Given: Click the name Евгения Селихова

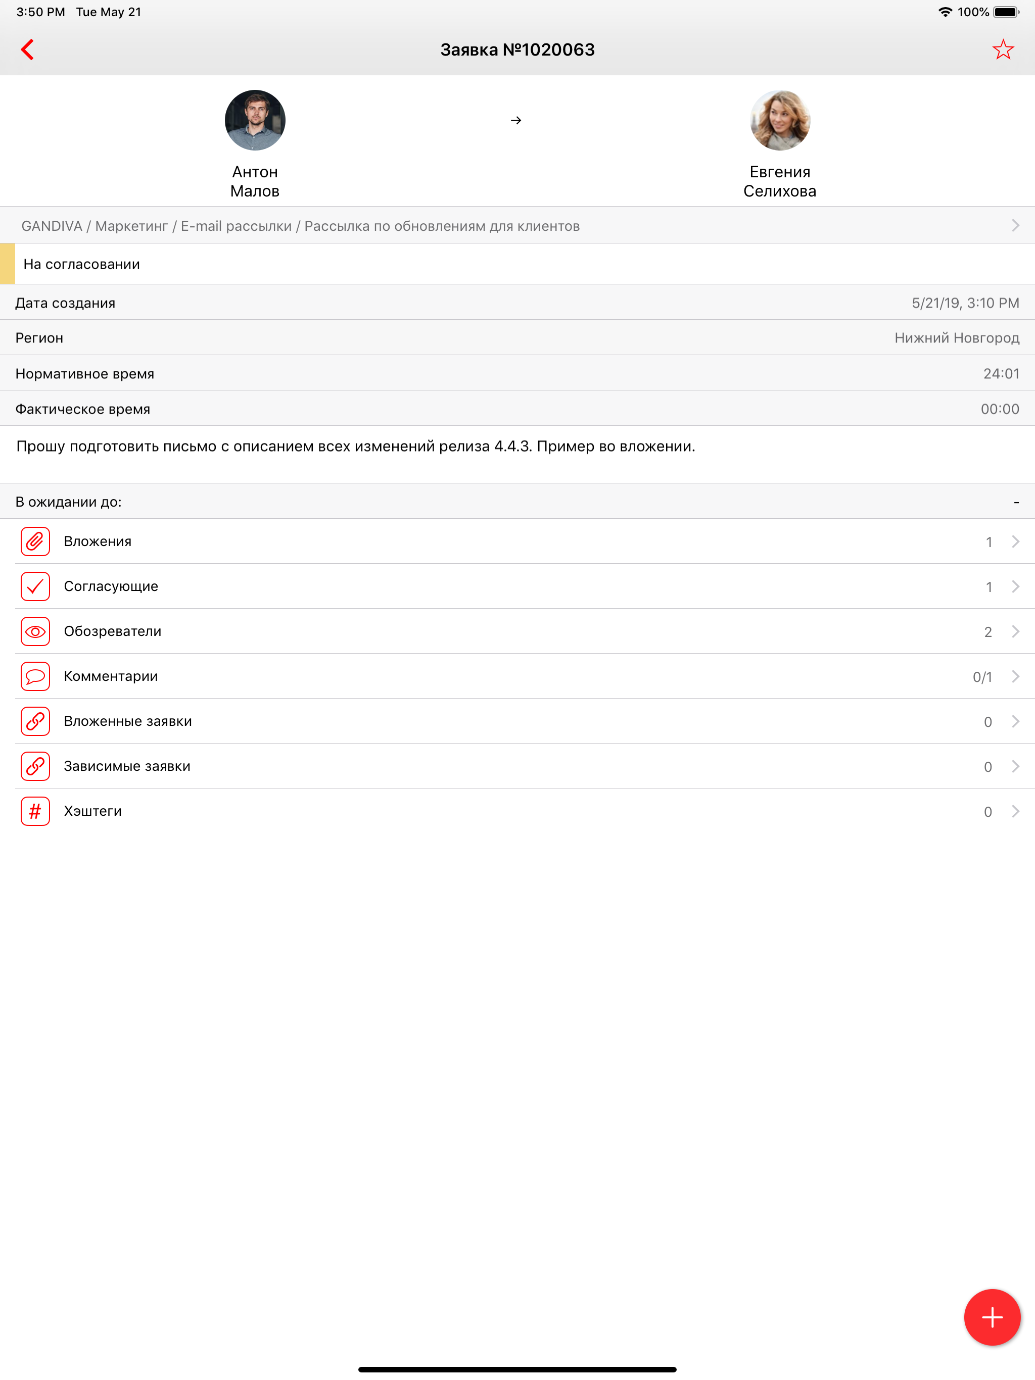Looking at the screenshot, I should [780, 181].
